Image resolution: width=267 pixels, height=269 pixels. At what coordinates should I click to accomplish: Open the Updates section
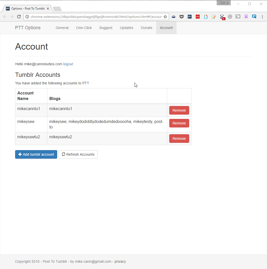pos(126,28)
